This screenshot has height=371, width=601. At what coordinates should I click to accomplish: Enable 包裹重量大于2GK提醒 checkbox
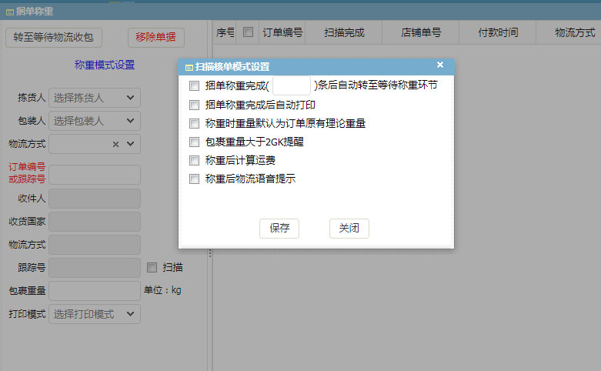(195, 142)
